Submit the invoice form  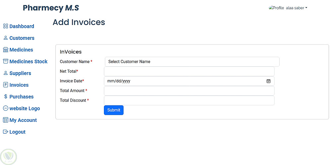[114, 110]
